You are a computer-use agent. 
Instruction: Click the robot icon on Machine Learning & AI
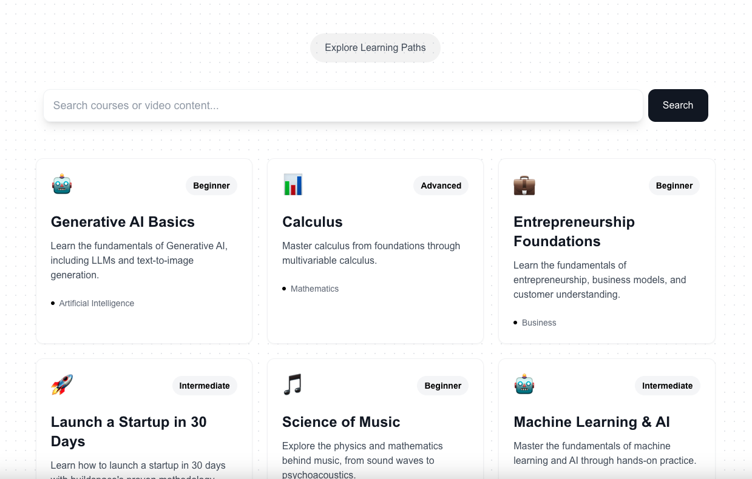pyautogui.click(x=524, y=384)
